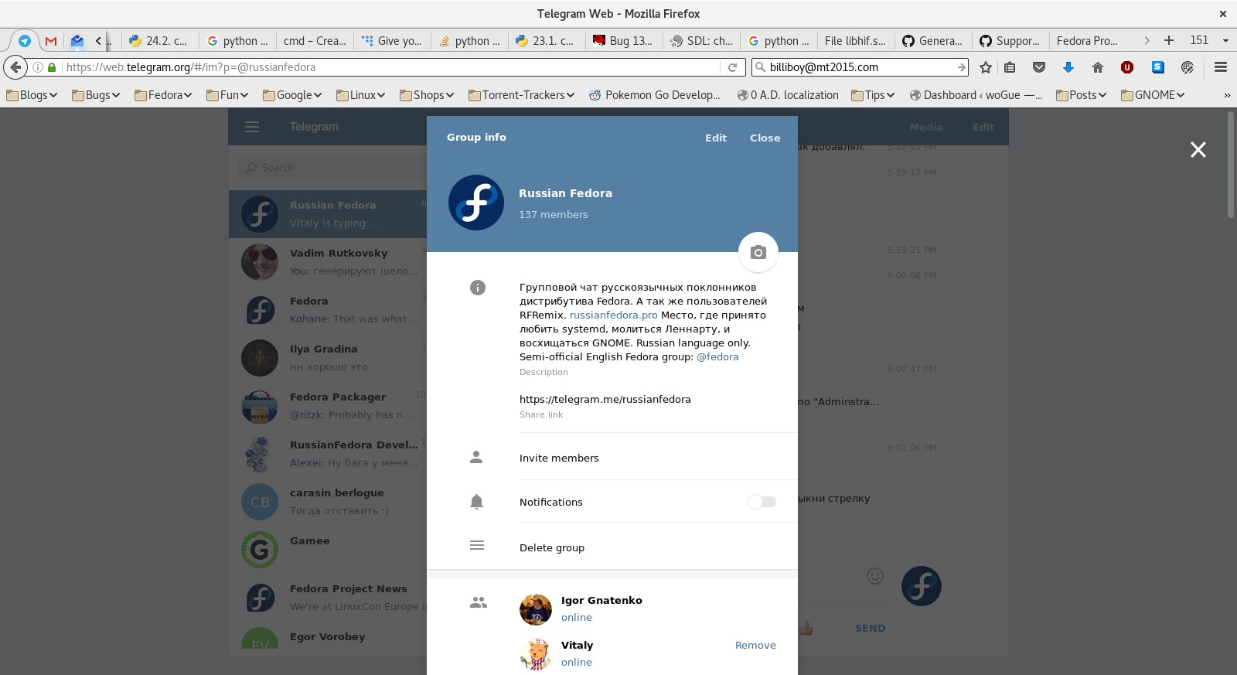Image resolution: width=1237 pixels, height=675 pixels.
Task: Open the Firefox hamburger menu
Action: [x=1221, y=67]
